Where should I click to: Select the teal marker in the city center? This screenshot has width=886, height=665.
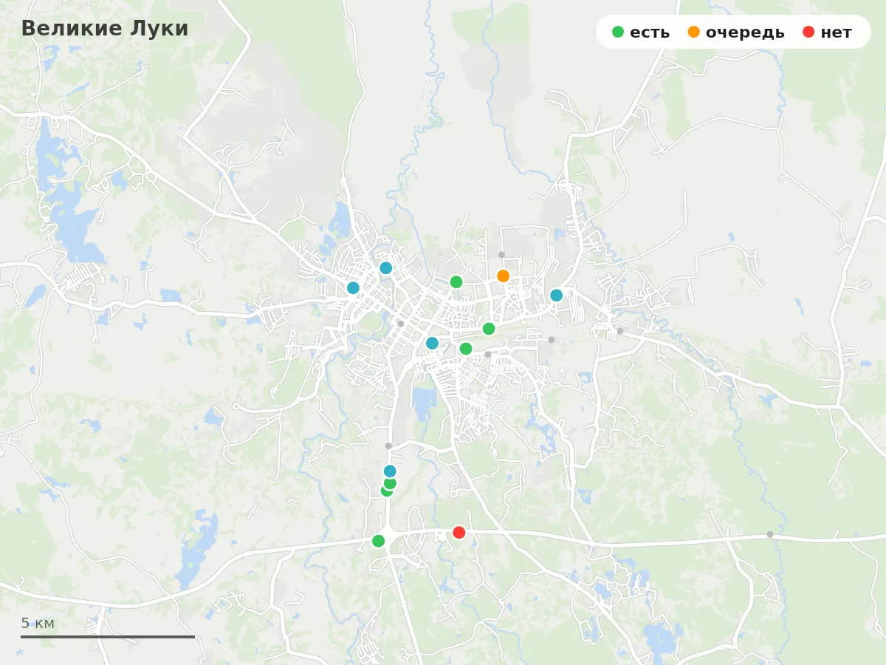(x=432, y=343)
